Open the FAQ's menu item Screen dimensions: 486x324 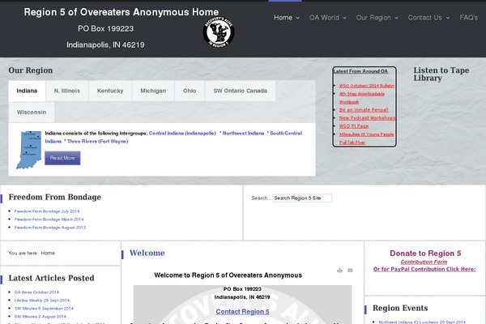point(469,18)
